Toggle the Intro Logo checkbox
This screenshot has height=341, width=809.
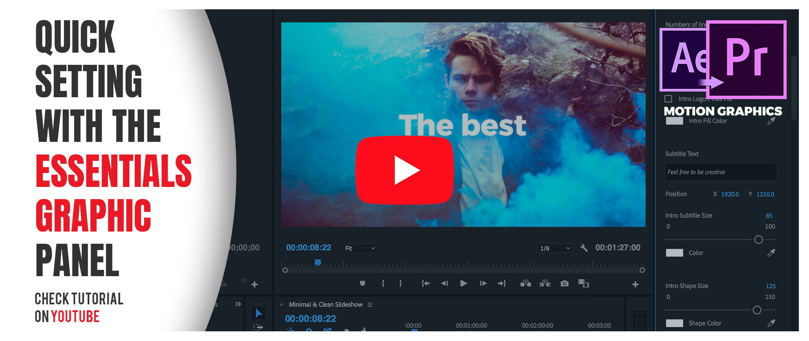point(668,99)
